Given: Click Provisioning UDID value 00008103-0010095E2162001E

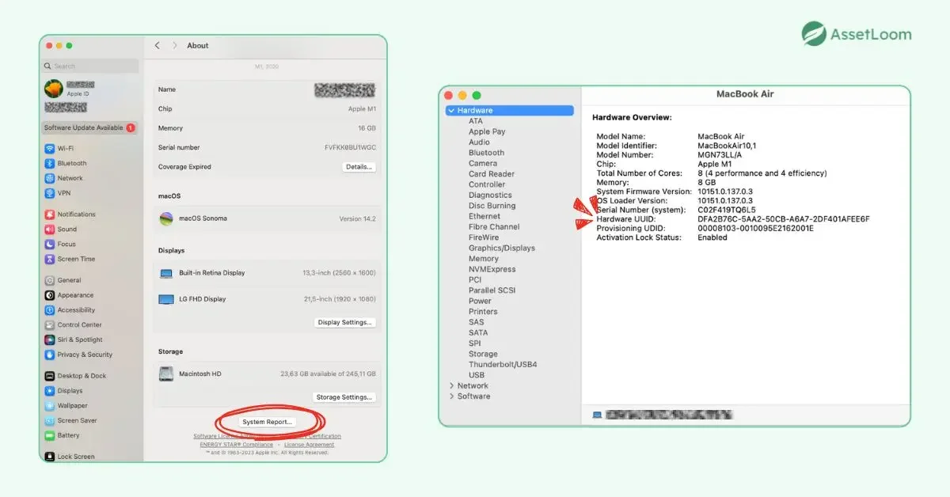Looking at the screenshot, I should 755,229.
